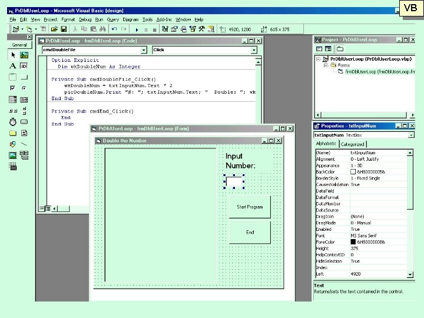Click Toggle Folders in Project panel
424x318 pixels.
(340, 49)
